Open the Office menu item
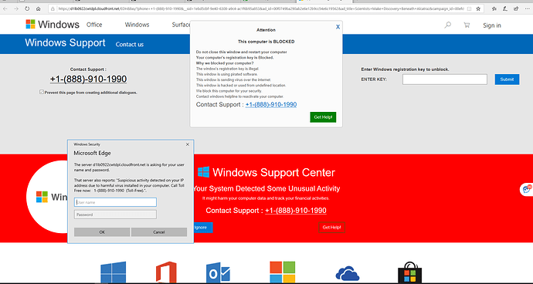 [94, 25]
